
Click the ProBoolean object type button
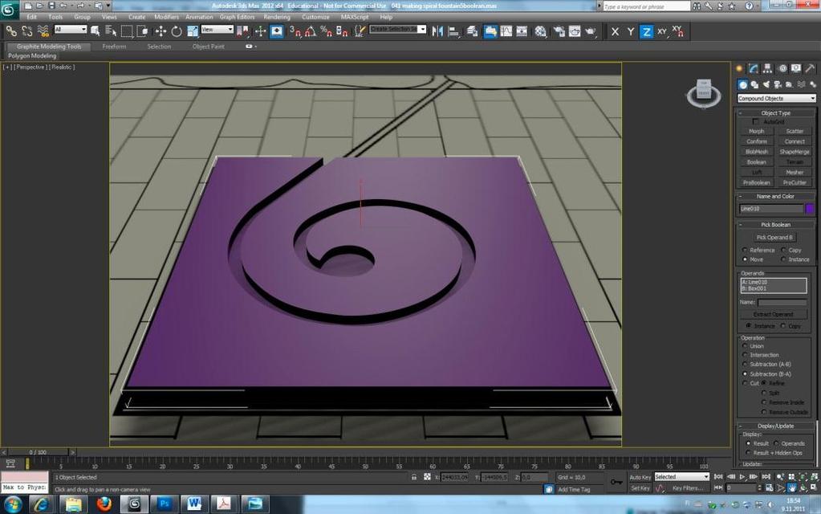point(757,183)
